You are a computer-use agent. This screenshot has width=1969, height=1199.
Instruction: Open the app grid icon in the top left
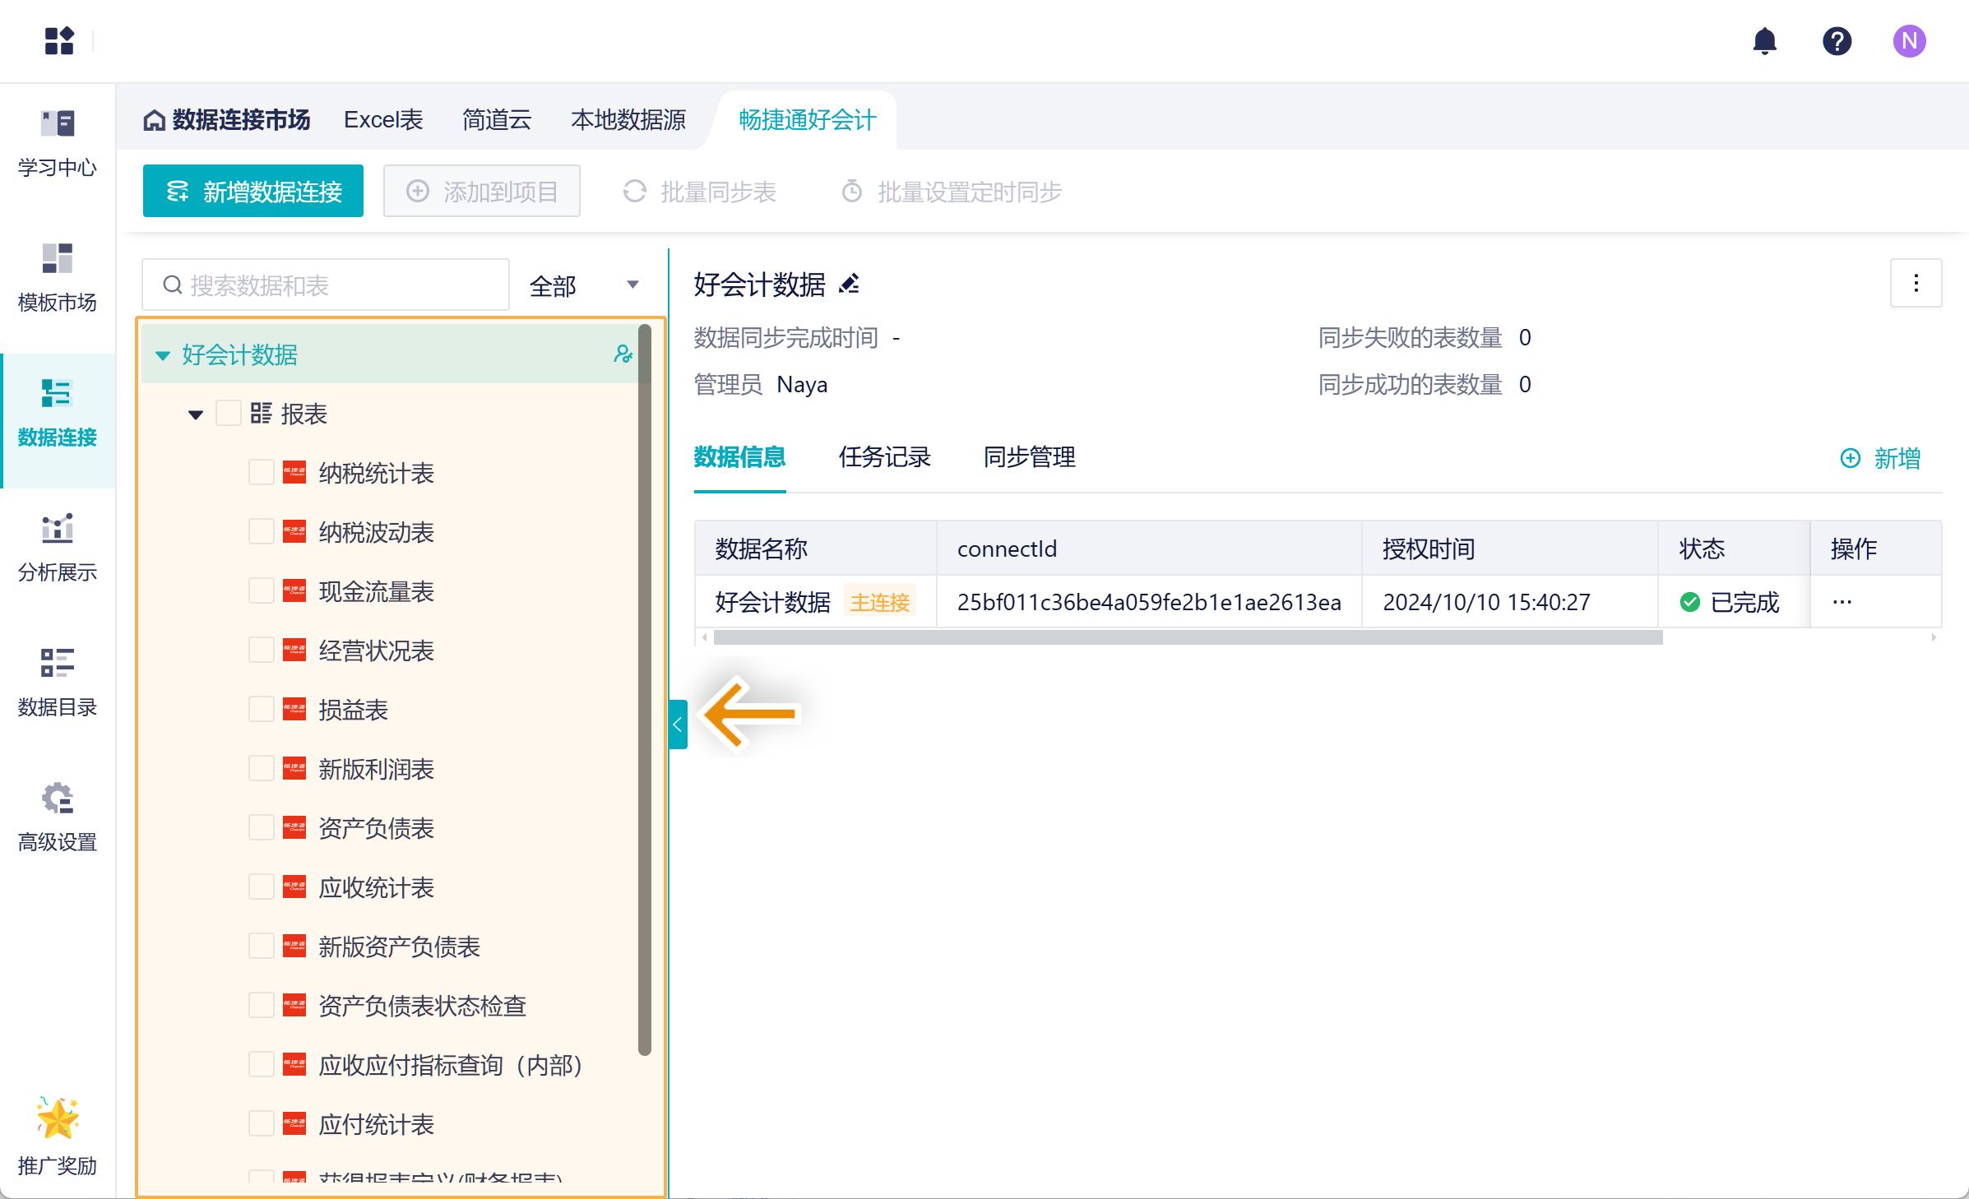point(59,41)
